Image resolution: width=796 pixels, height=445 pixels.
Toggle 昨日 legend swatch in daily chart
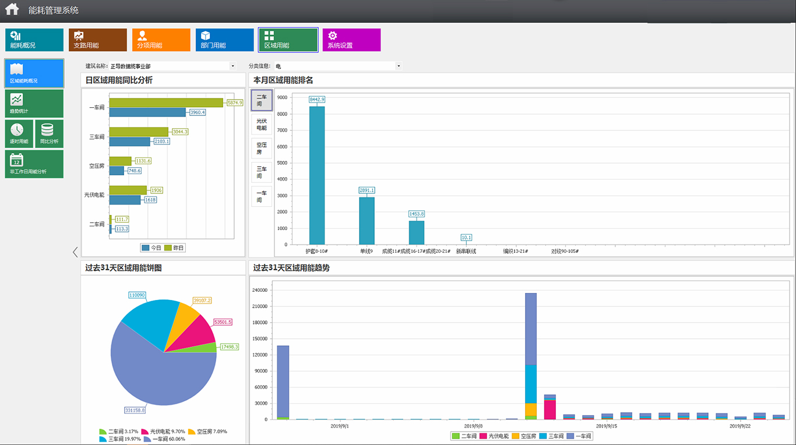click(x=168, y=248)
